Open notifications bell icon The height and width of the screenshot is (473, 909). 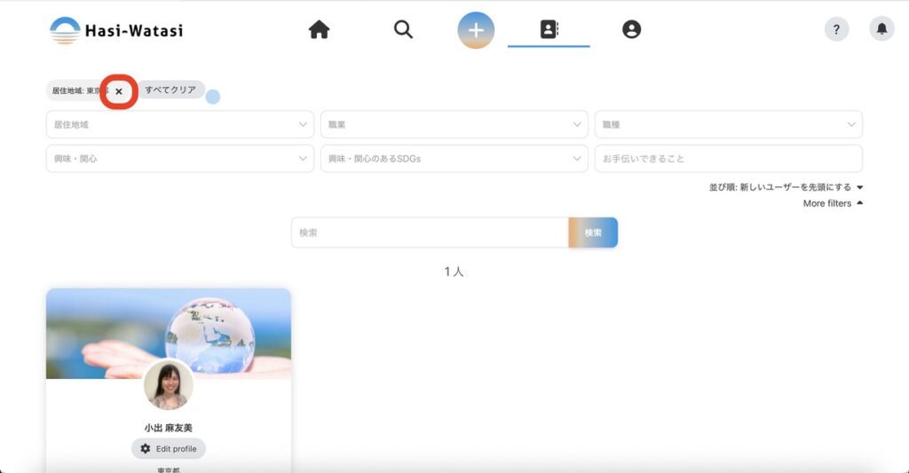point(881,29)
